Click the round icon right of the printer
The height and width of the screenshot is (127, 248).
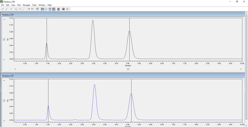68,9
